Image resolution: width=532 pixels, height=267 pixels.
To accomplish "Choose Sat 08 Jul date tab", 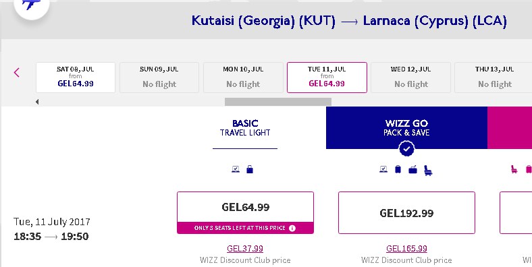I will [x=76, y=78].
